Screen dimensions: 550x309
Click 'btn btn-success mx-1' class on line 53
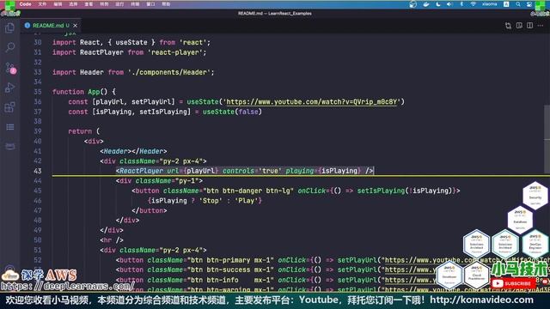coord(230,270)
